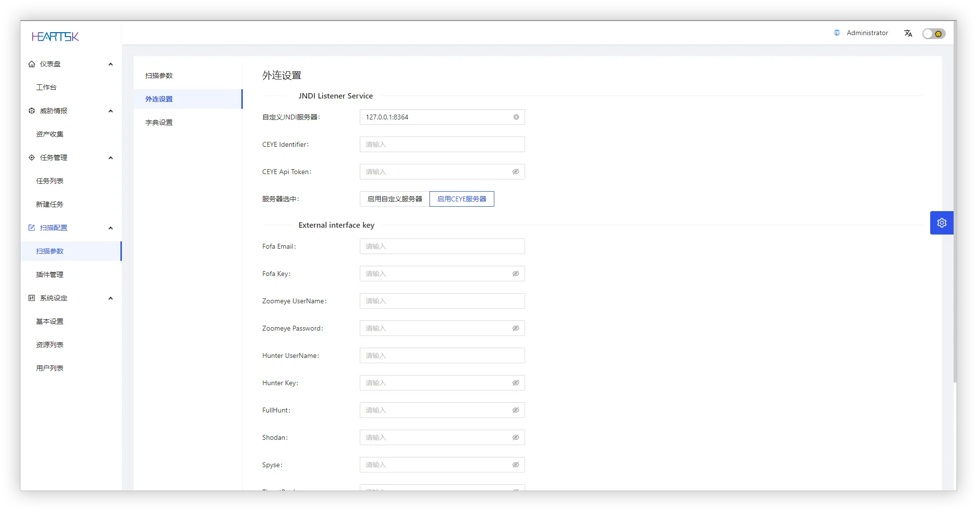
Task: Select 启用CEYE服务器 button
Action: click(x=461, y=199)
